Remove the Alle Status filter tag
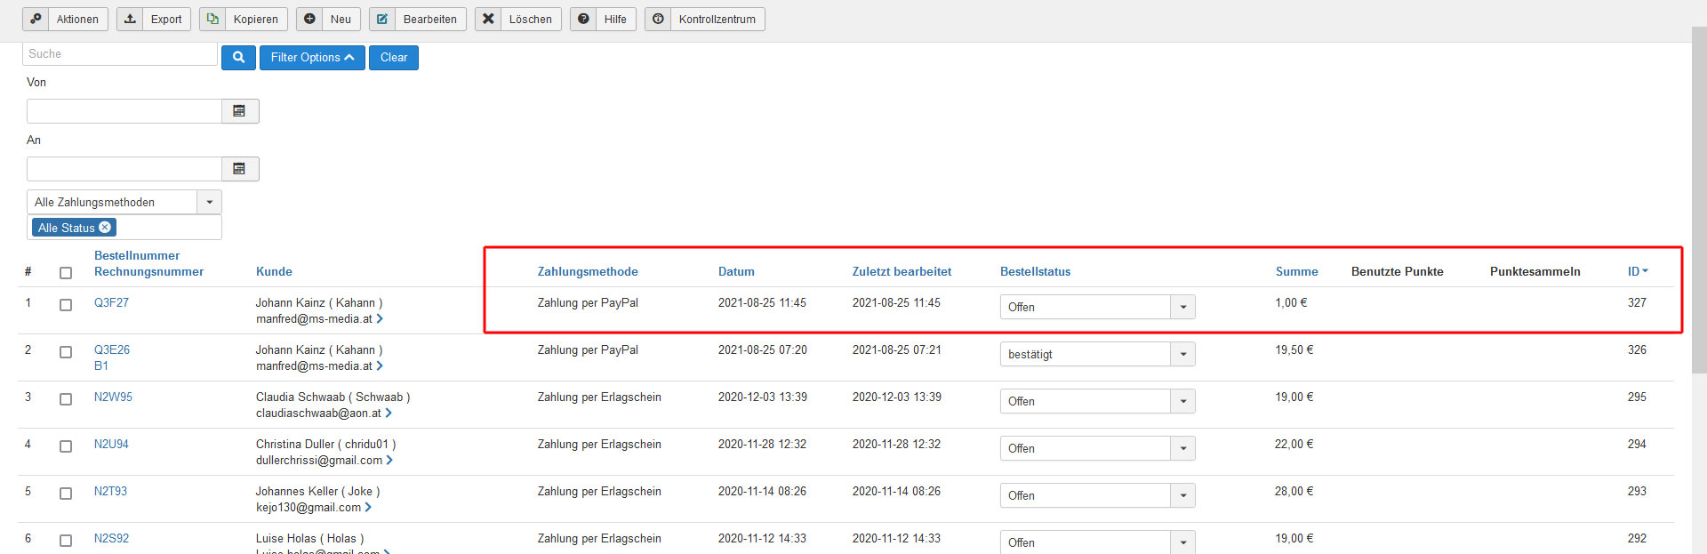Viewport: 1707px width, 554px height. 105,228
